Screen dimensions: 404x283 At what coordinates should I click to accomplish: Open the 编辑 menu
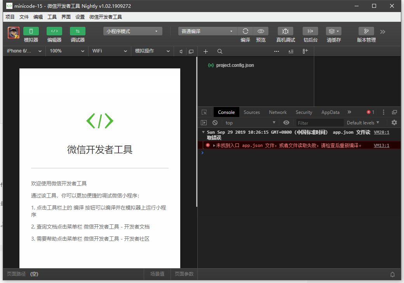[38, 17]
